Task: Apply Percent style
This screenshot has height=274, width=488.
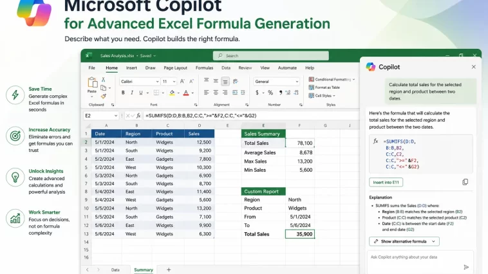Action: 270,93
